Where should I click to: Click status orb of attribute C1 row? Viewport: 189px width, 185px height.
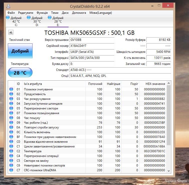pyautogui.click(x=11, y=146)
